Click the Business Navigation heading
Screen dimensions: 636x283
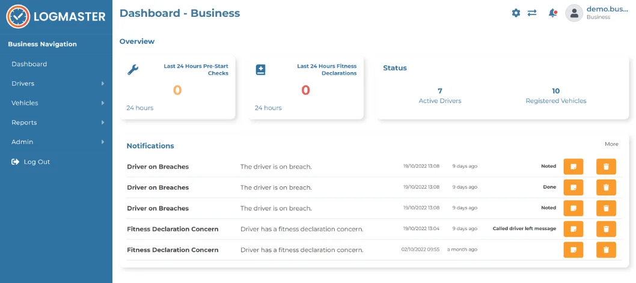coord(42,44)
